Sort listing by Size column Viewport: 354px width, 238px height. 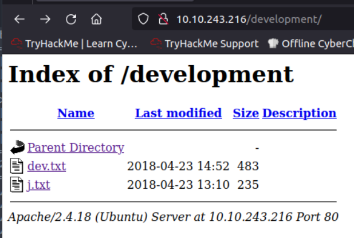point(245,113)
